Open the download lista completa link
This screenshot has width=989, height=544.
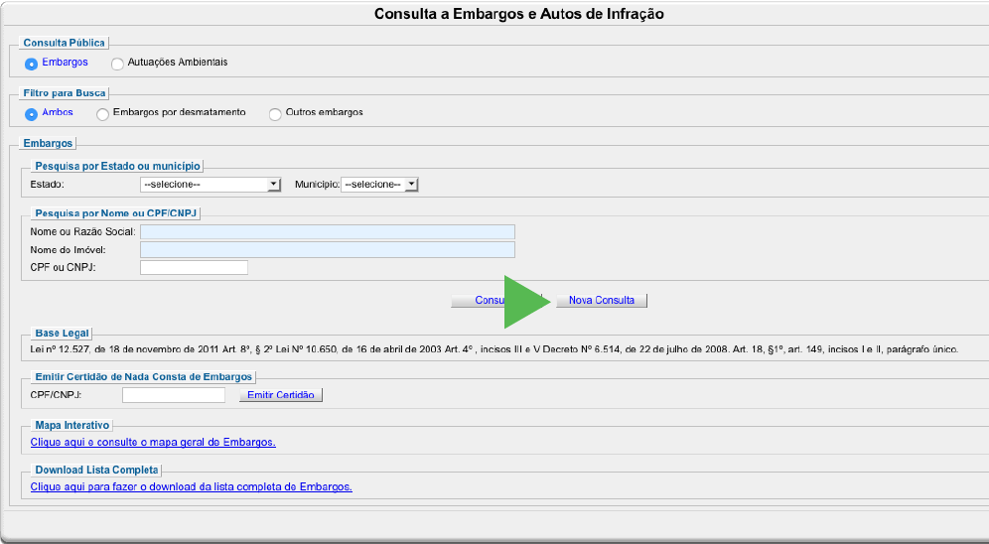(192, 486)
